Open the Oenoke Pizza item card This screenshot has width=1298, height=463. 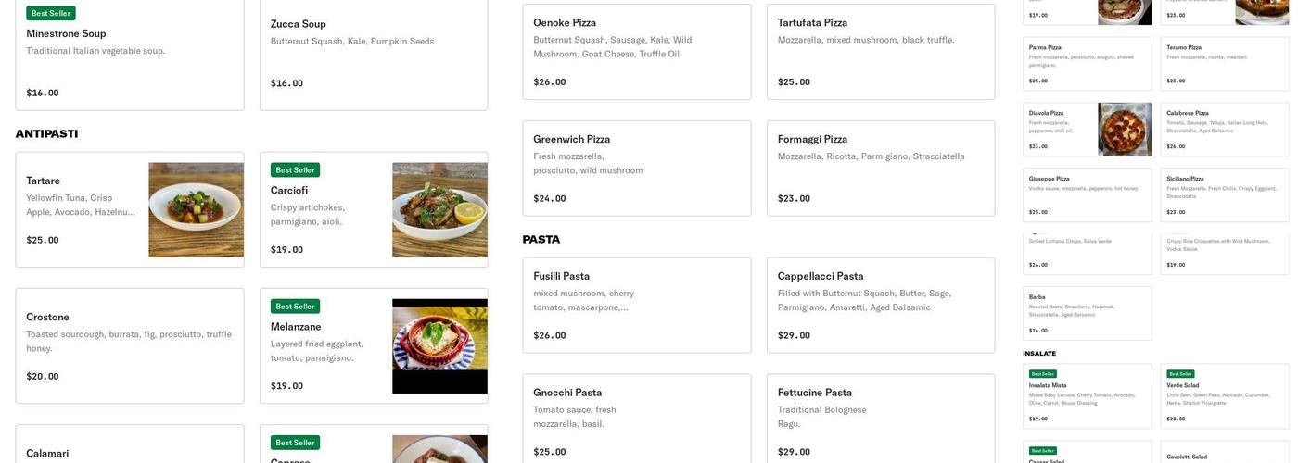click(637, 52)
